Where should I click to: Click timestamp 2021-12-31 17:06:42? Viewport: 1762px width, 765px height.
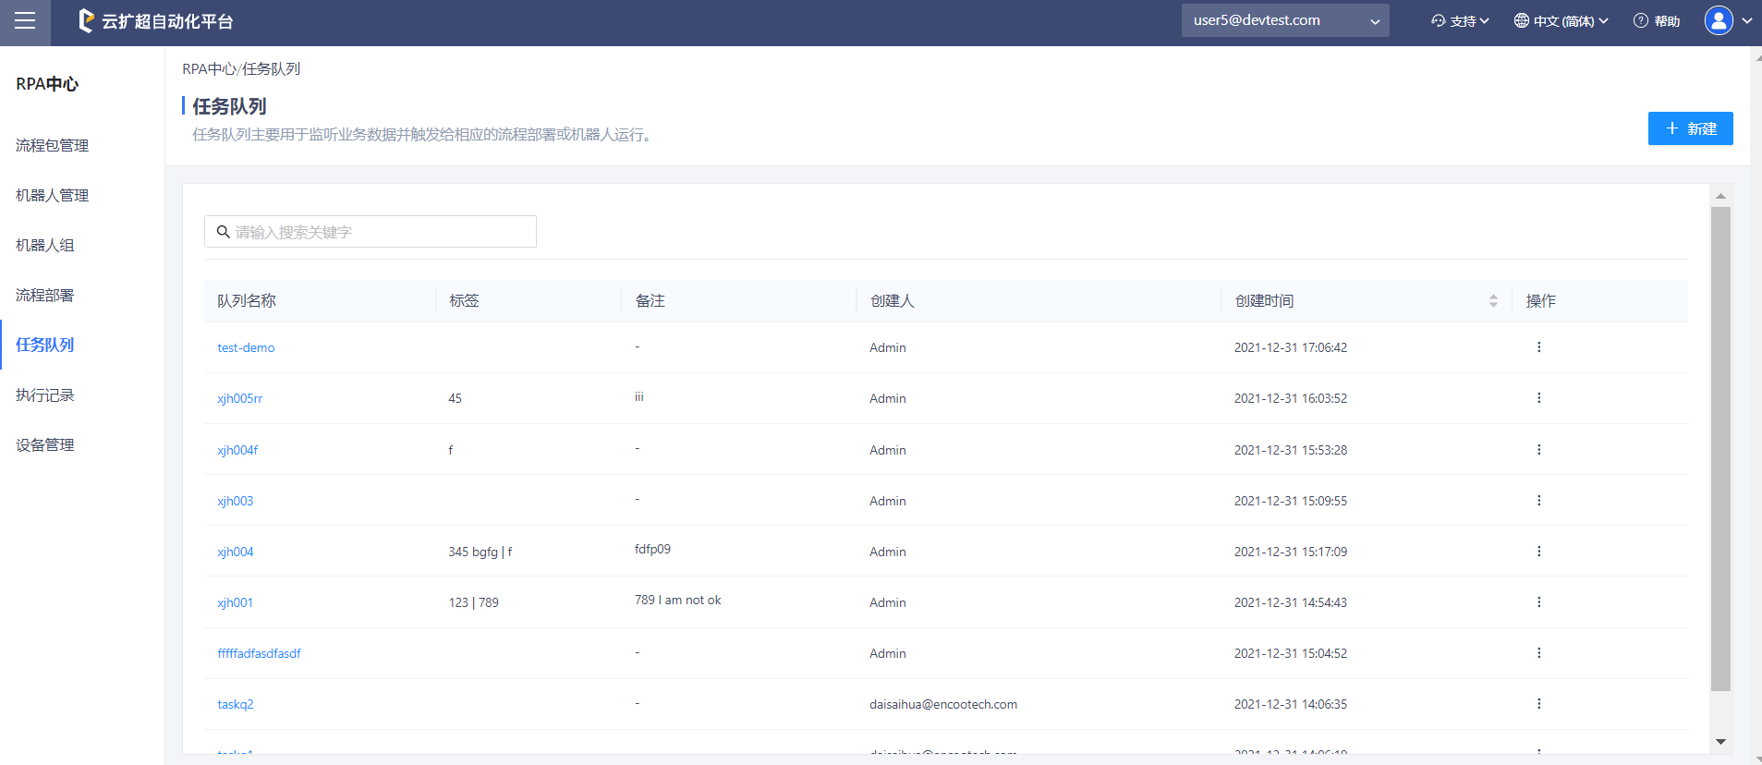[x=1291, y=347]
